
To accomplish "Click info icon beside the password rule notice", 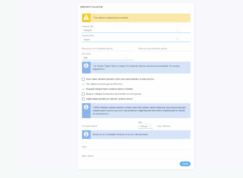I will [x=86, y=134].
